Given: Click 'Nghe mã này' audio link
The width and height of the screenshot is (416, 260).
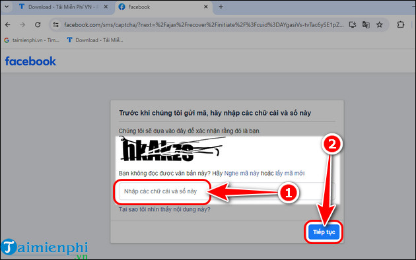Looking at the screenshot, I should 242,174.
